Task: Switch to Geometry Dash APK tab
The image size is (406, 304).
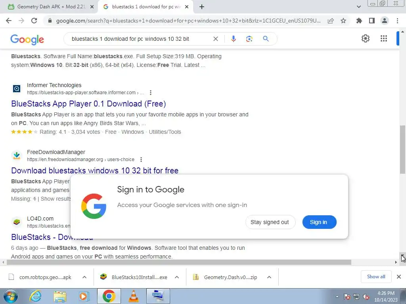Action: [x=49, y=7]
